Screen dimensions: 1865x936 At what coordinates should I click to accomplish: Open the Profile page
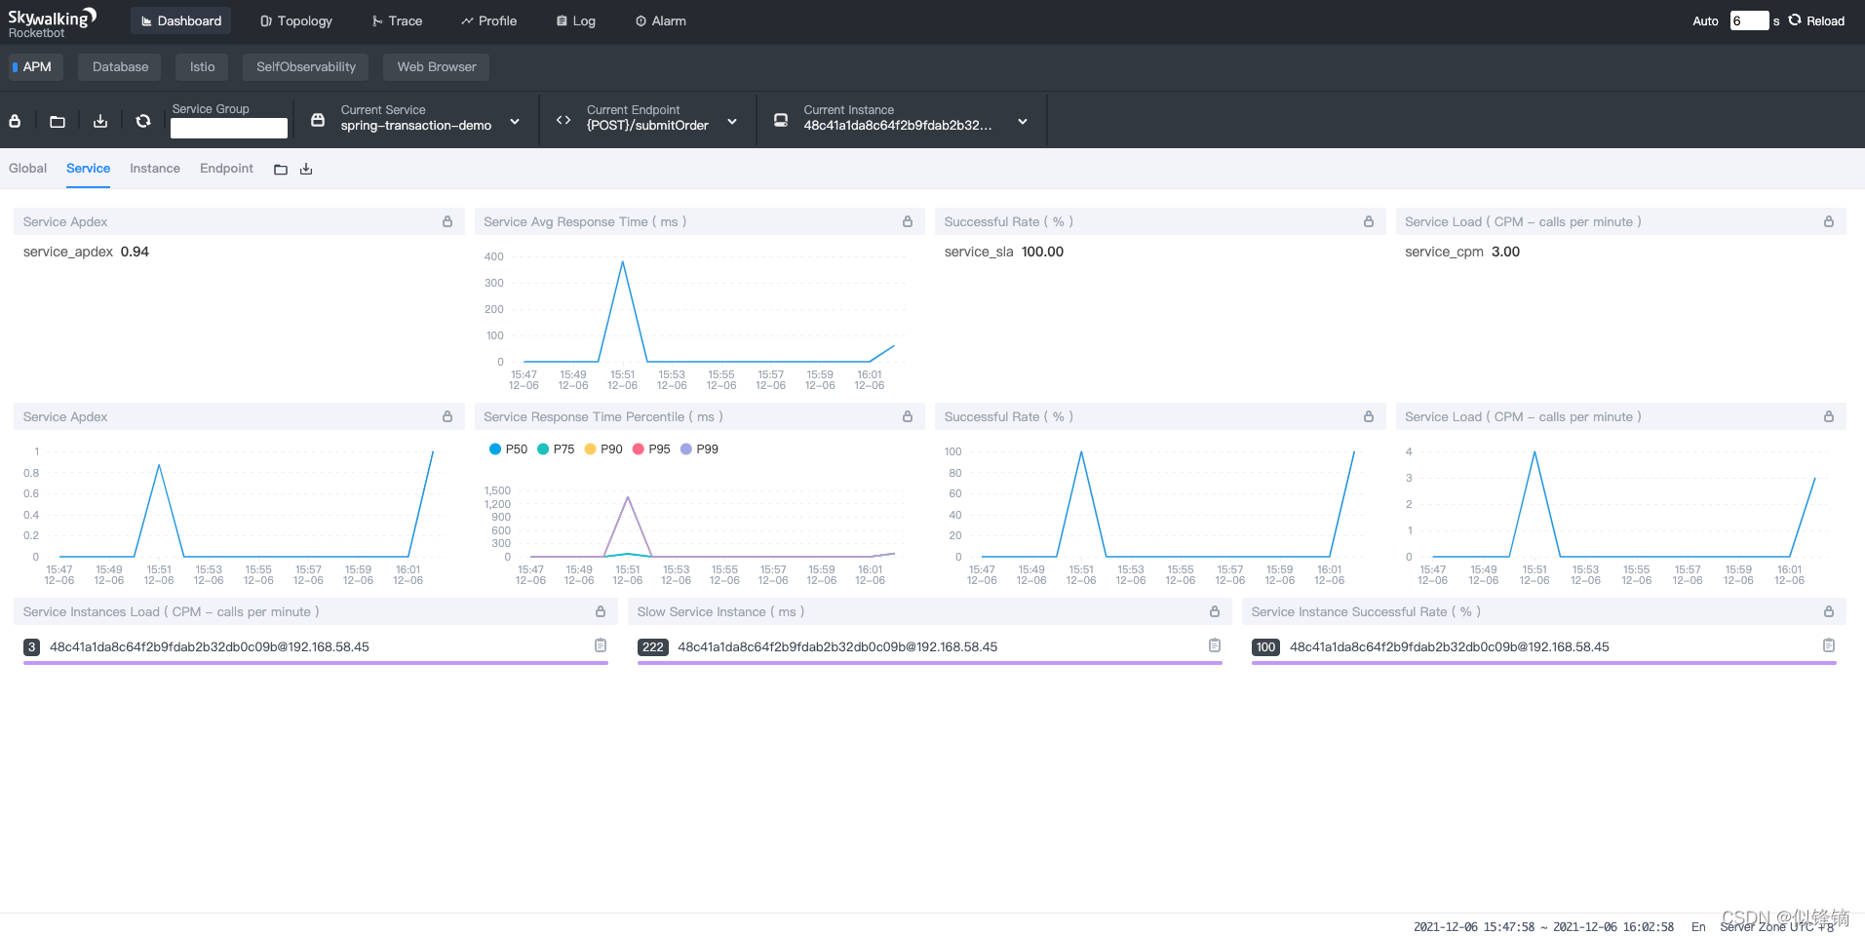(x=489, y=20)
